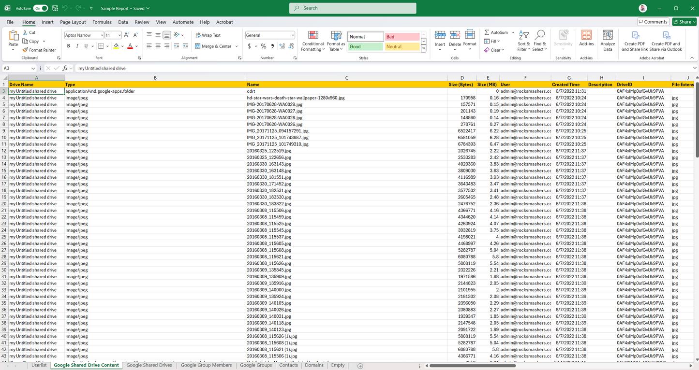Viewport: 699px width, 370px height.
Task: Expand the General number format dropdown
Action: tap(293, 35)
